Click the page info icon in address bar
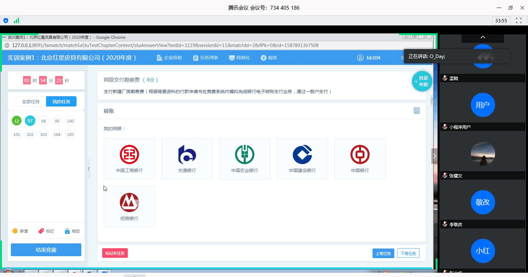The width and height of the screenshot is (528, 277). pyautogui.click(x=7, y=45)
